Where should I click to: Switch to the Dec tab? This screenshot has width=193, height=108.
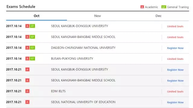pos(158,16)
